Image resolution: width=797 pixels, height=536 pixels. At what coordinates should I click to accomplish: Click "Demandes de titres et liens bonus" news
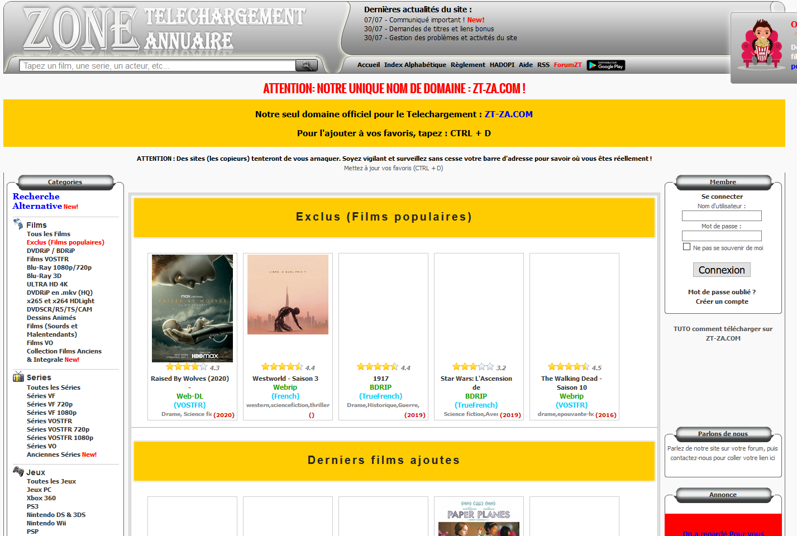[x=429, y=28]
